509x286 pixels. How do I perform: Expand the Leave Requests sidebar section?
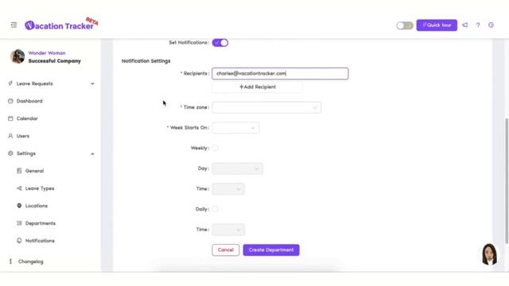coord(51,83)
